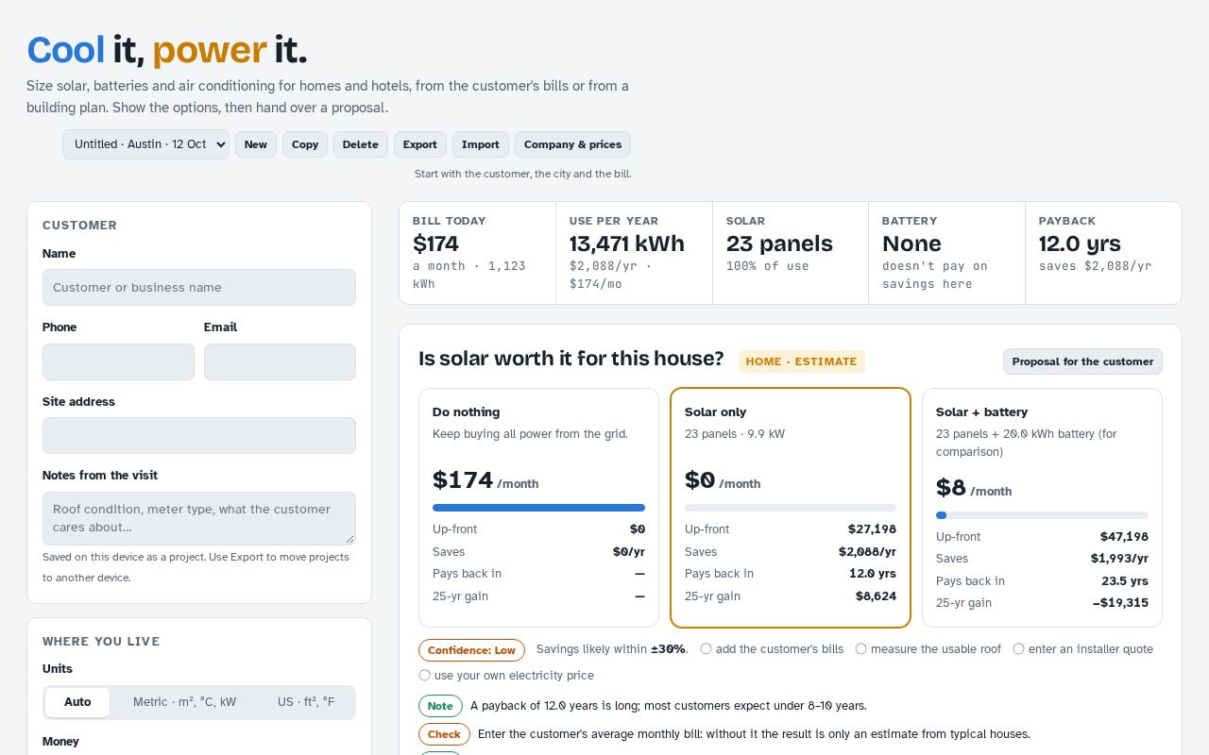Click into the Phone field
Viewport: 1209px width, 755px height.
[118, 361]
